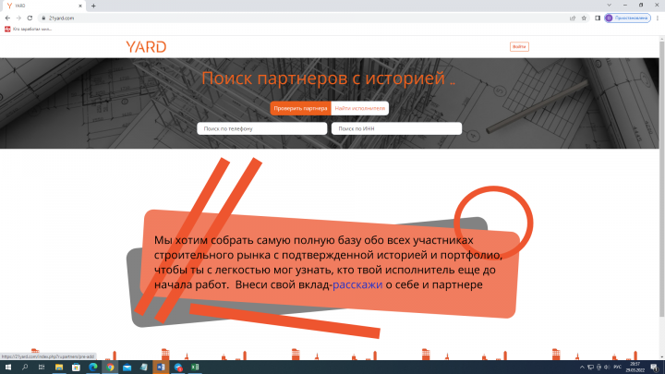Viewport: 665px width, 374px height.
Task: Click the YARD logo
Action: 146,47
